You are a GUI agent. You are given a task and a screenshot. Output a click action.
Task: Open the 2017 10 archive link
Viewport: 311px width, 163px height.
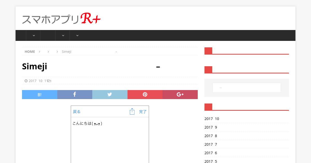[x=212, y=119]
